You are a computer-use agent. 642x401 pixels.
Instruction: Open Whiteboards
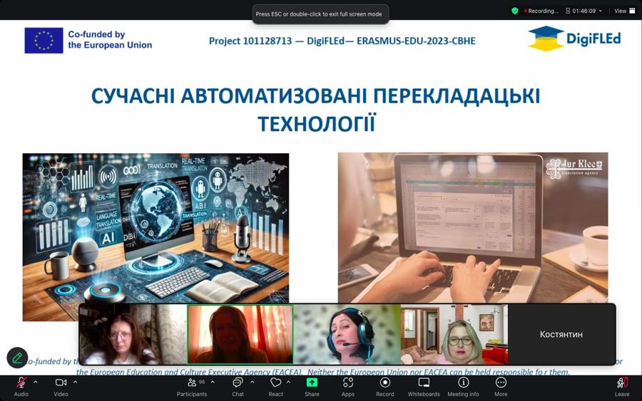pyautogui.click(x=424, y=383)
